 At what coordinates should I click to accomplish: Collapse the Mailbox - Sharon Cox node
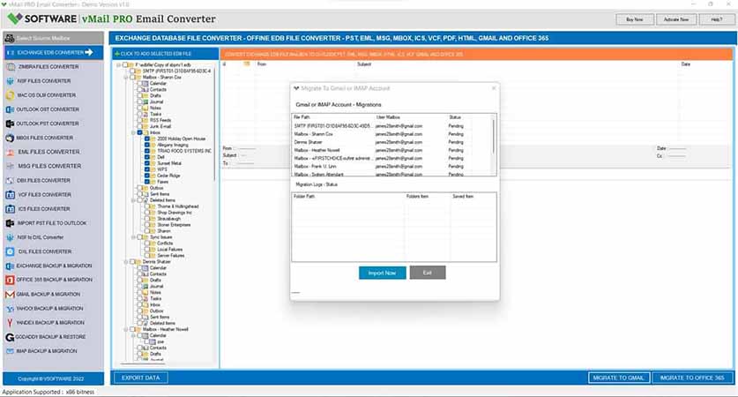click(126, 78)
